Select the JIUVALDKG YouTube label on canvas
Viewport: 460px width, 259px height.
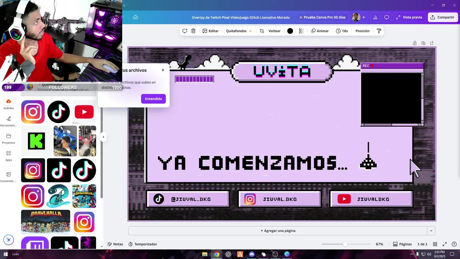373,199
